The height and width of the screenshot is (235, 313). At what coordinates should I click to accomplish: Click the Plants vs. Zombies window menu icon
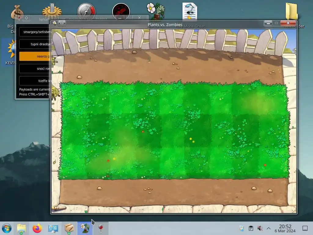[54, 23]
